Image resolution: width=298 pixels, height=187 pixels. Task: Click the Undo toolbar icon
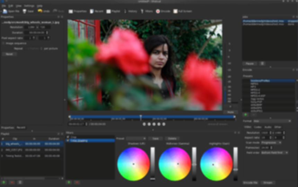(x=40, y=11)
